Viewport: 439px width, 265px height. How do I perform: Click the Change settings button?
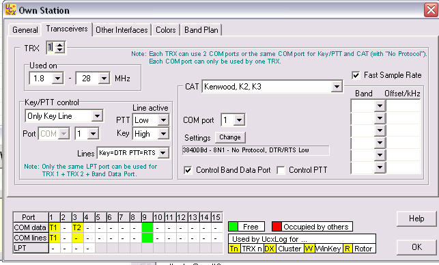click(230, 137)
